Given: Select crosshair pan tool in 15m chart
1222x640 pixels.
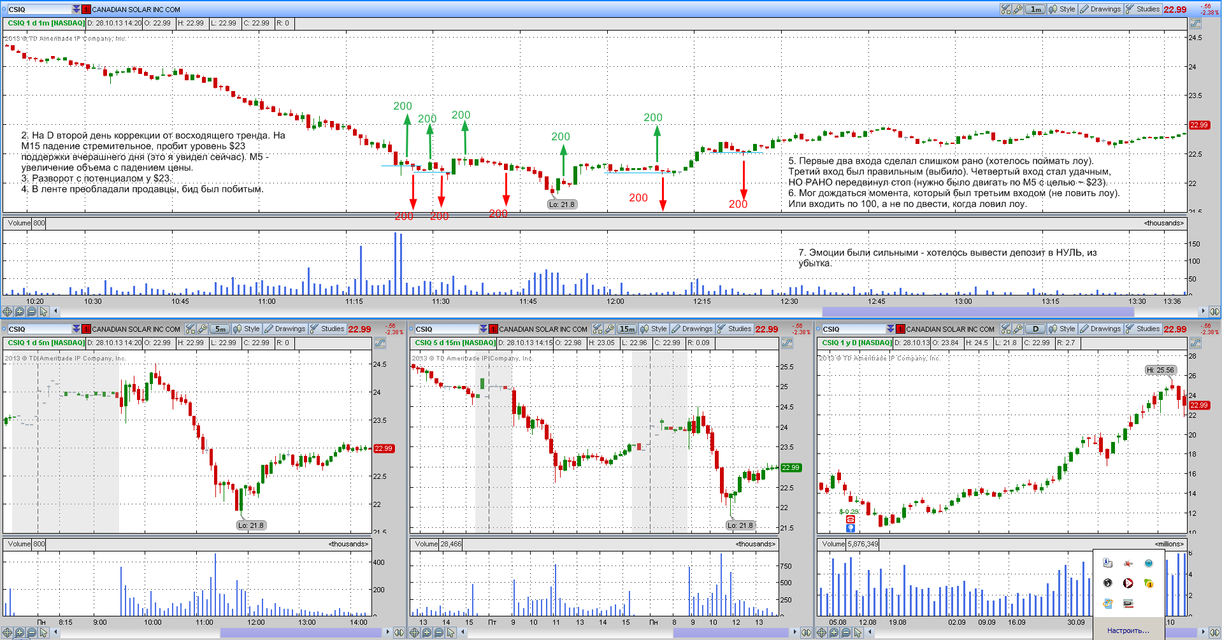Looking at the screenshot, I should 414,632.
